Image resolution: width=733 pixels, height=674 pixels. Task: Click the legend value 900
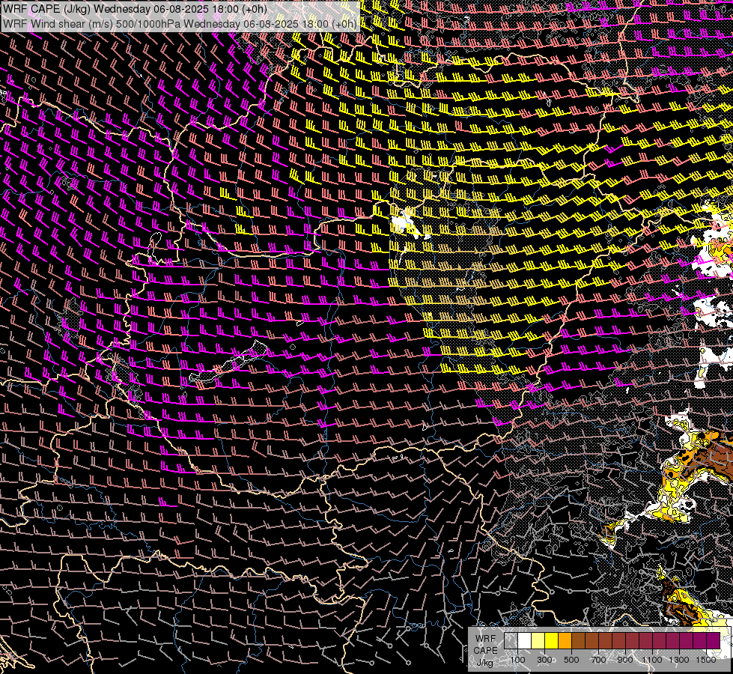tap(625, 660)
